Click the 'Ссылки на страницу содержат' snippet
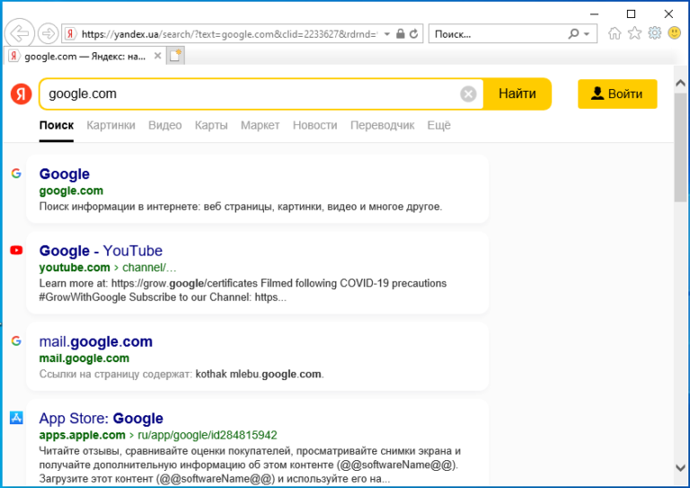 click(181, 374)
